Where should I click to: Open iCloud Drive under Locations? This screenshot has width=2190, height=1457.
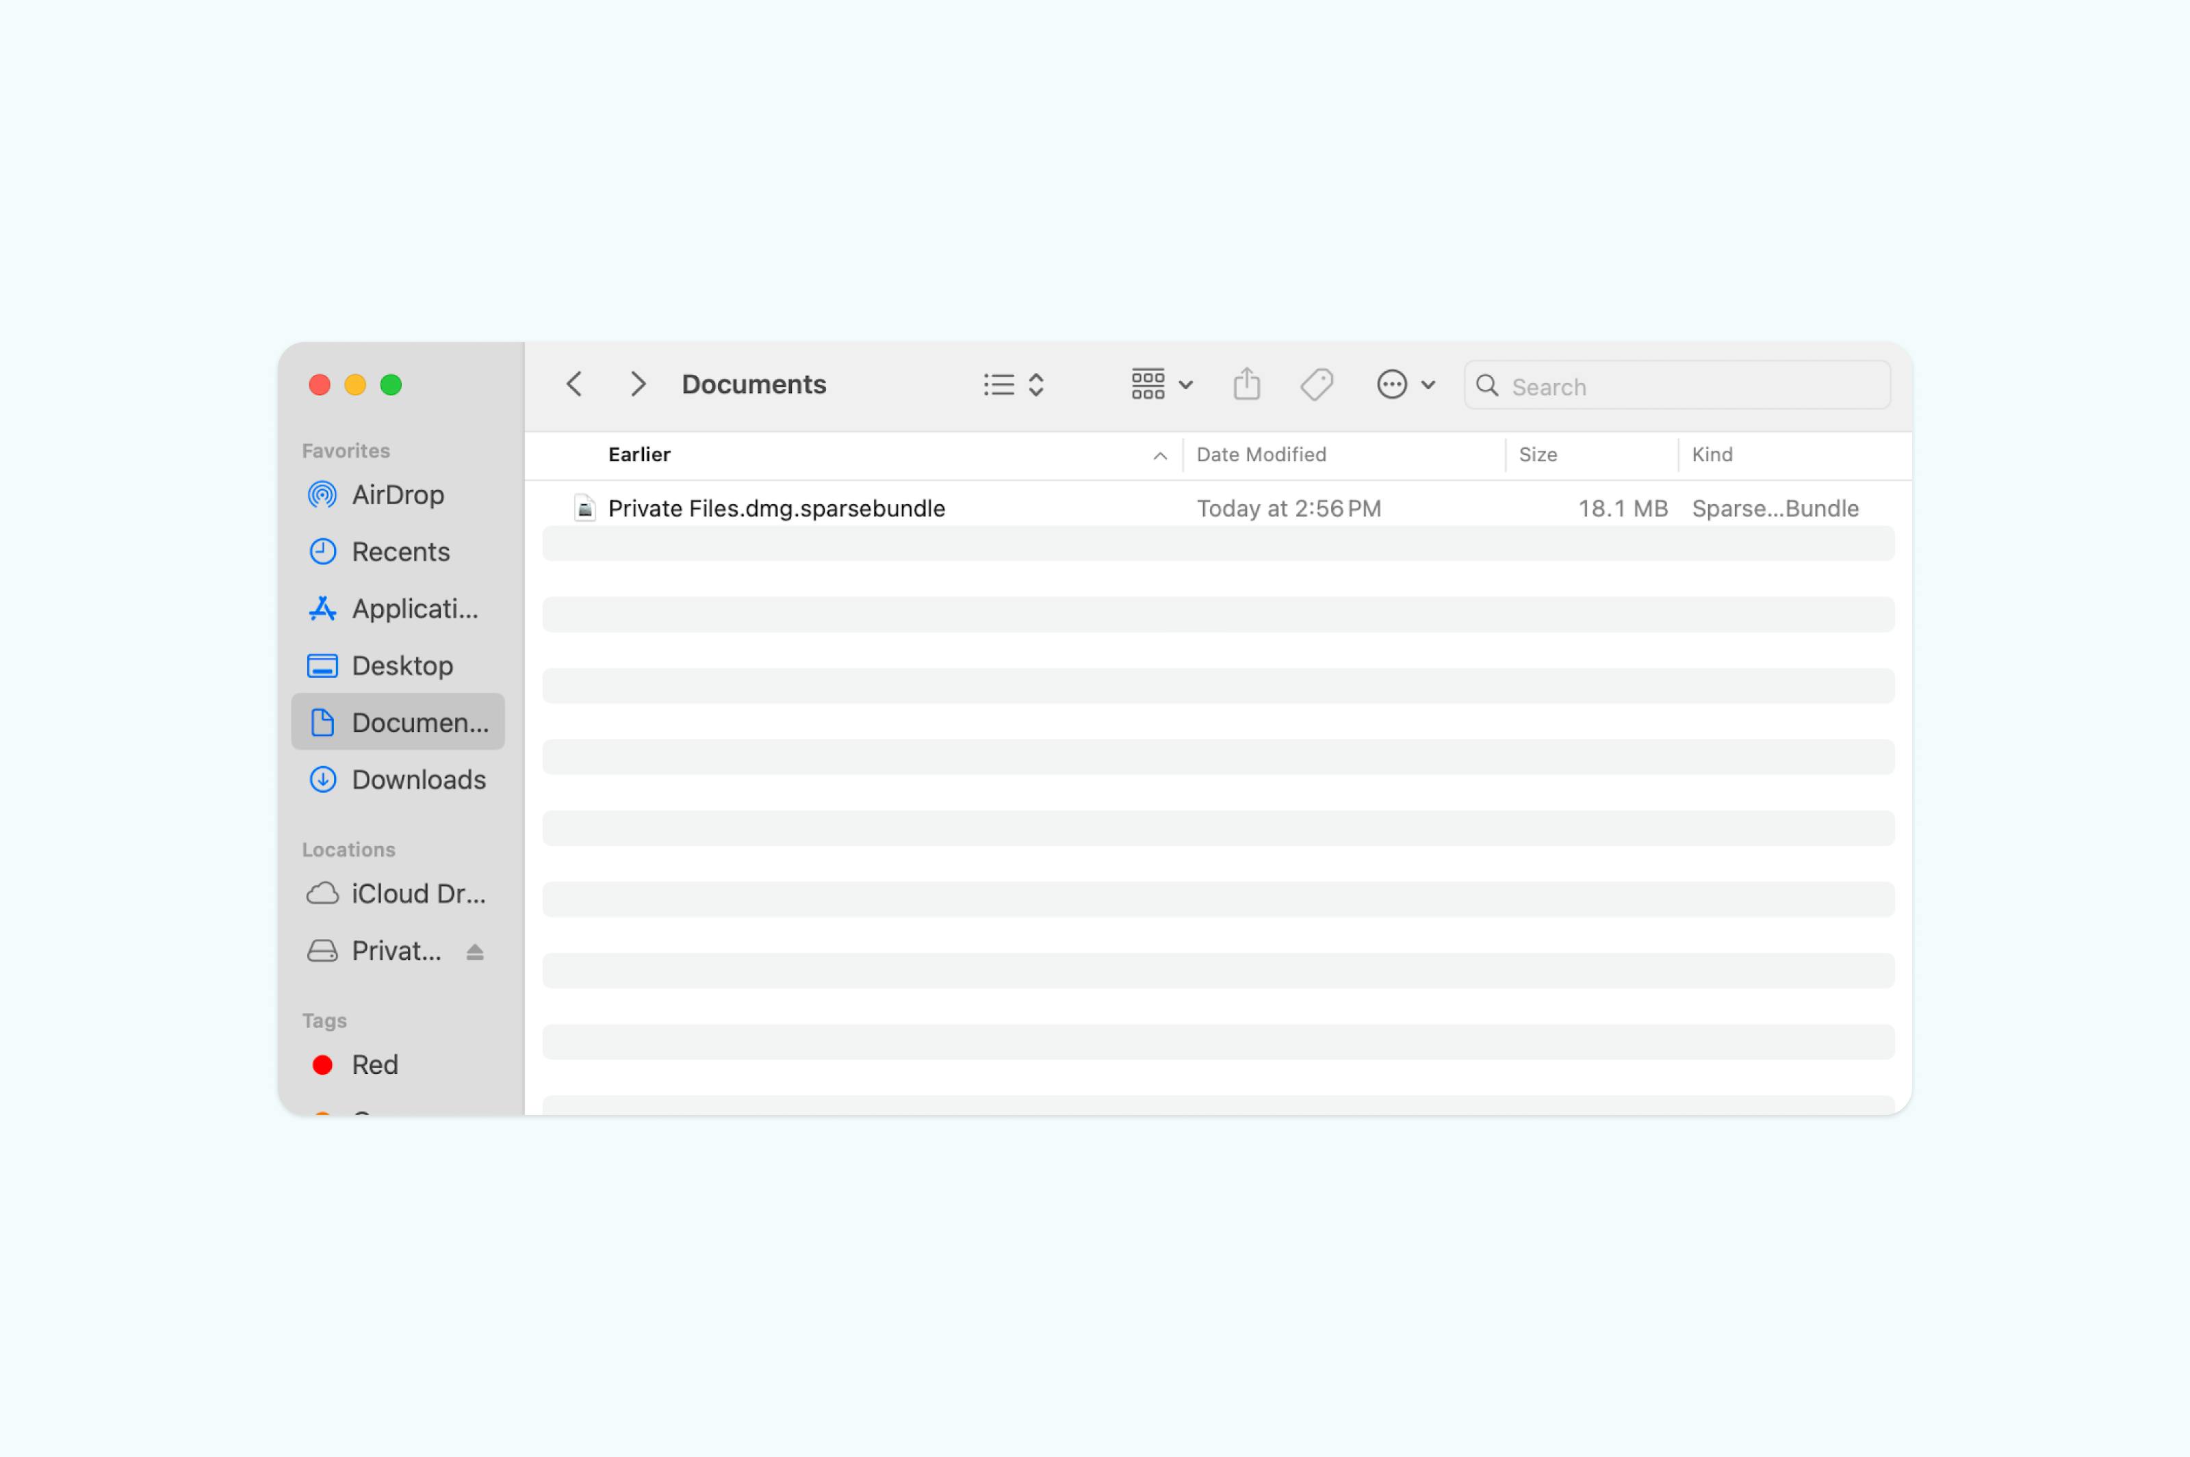[417, 893]
